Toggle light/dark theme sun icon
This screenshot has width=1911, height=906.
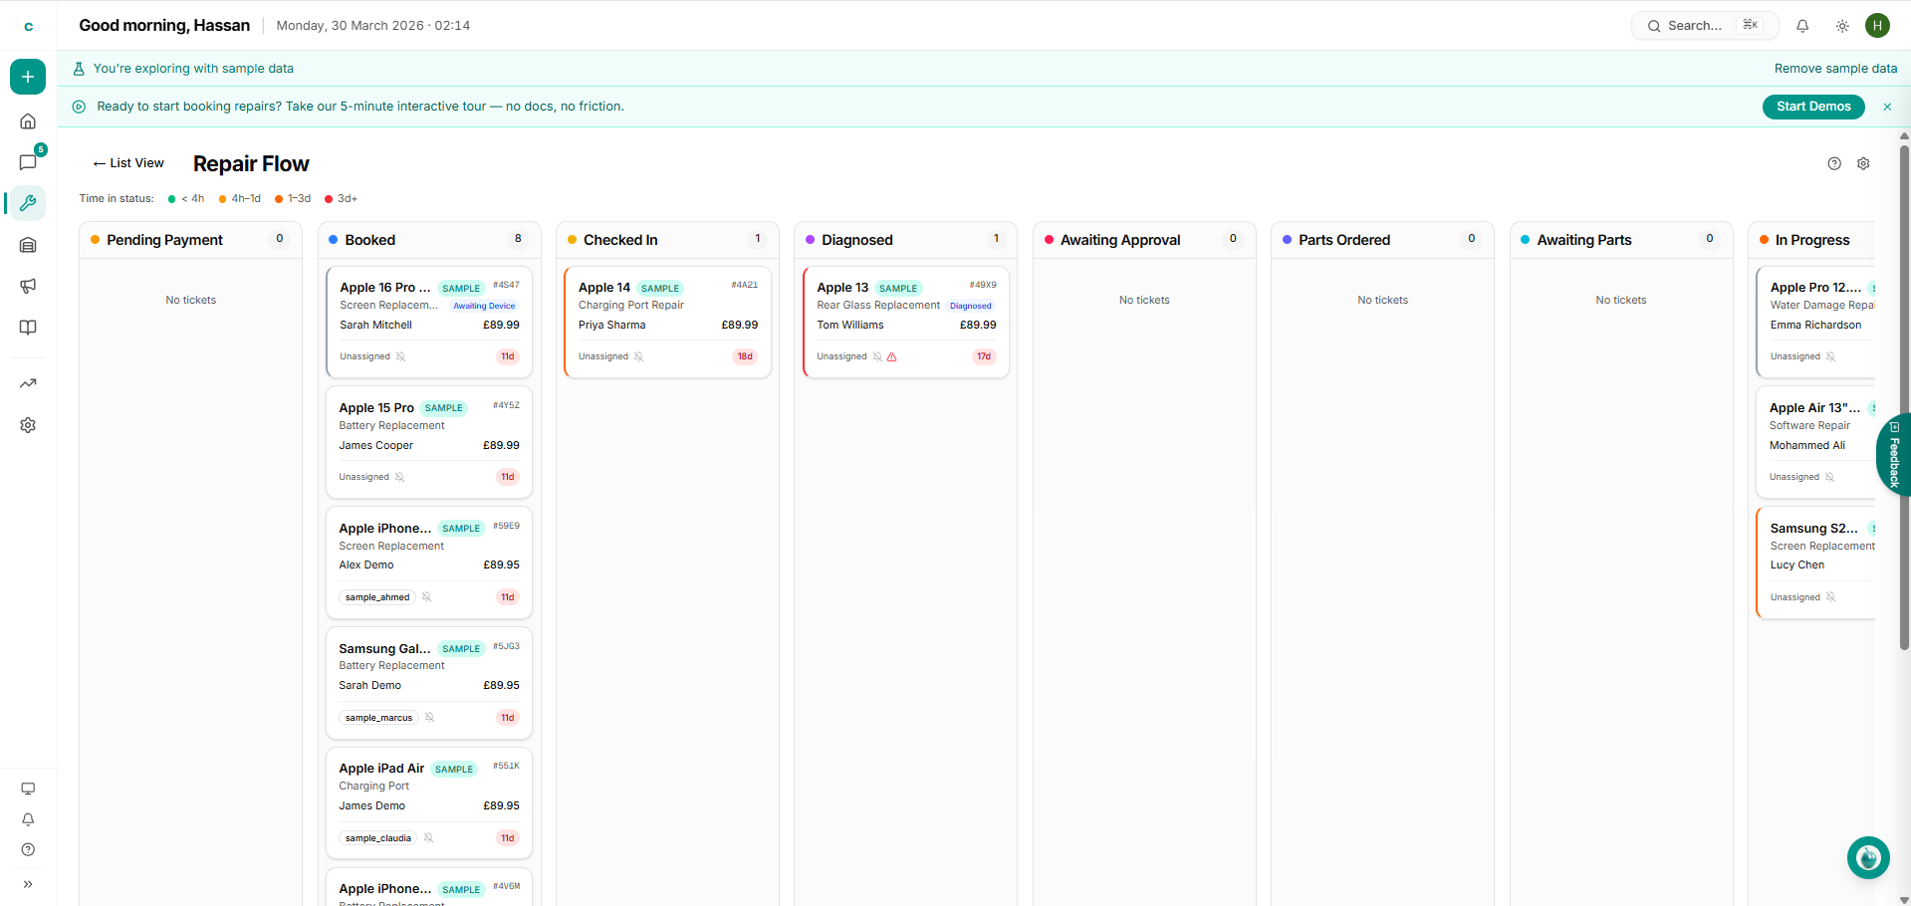pos(1841,26)
